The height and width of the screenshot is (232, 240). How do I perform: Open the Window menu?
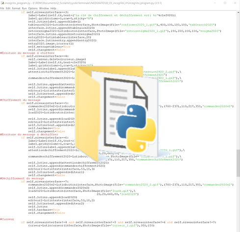click(44, 8)
